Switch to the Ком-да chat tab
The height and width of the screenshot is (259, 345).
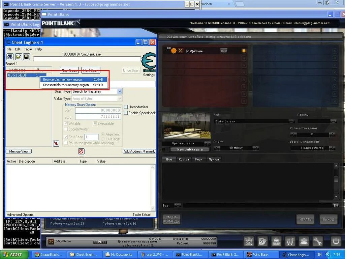[184, 160]
